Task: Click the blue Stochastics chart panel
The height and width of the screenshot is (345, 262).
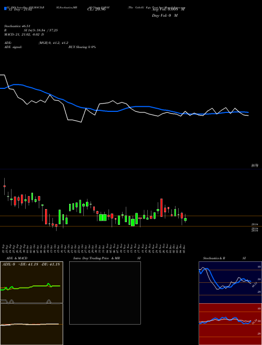Action: click(230, 282)
